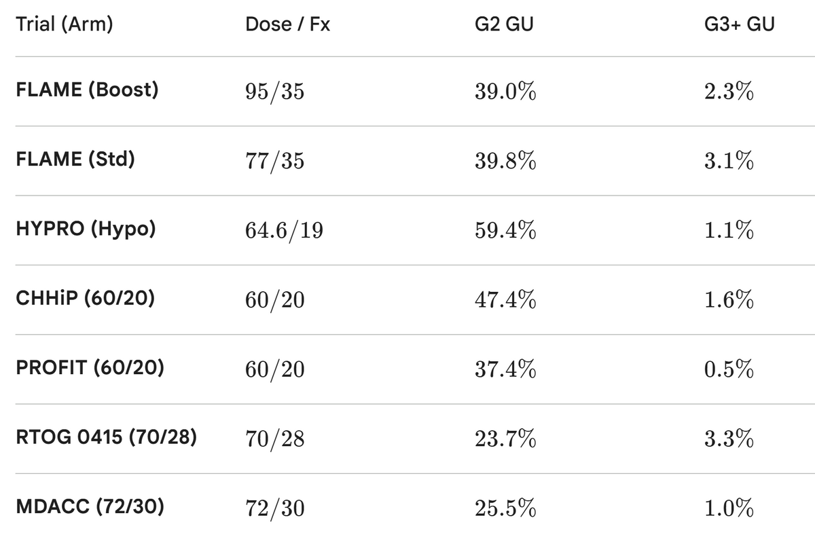Click the 72/30 dose cell
Screen dimensions: 815x539
[274, 508]
